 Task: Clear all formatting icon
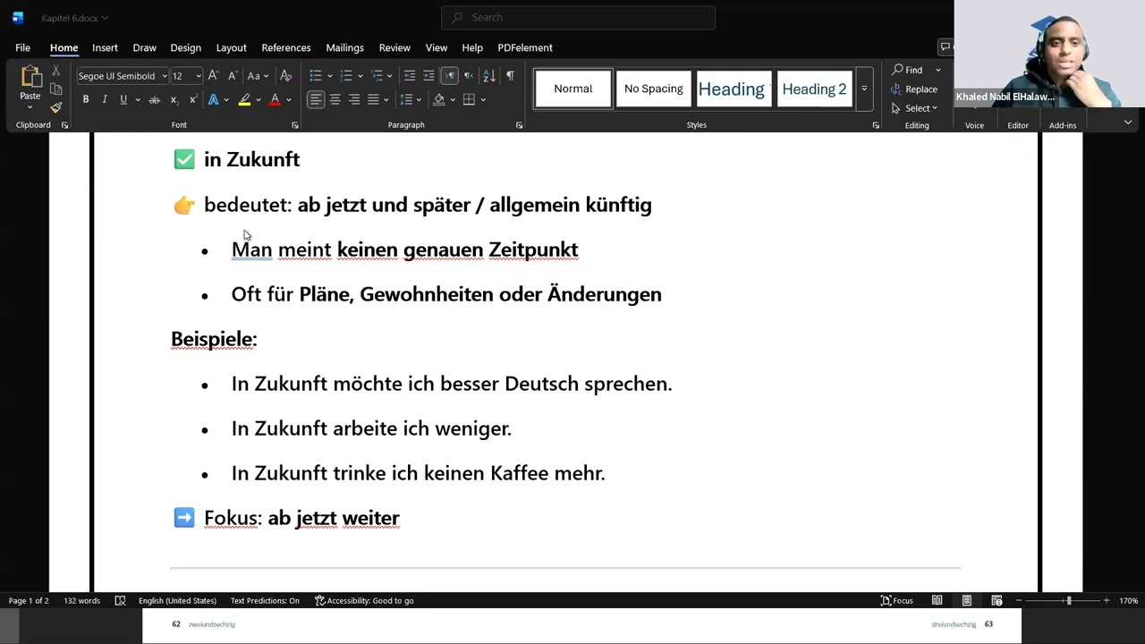click(286, 76)
